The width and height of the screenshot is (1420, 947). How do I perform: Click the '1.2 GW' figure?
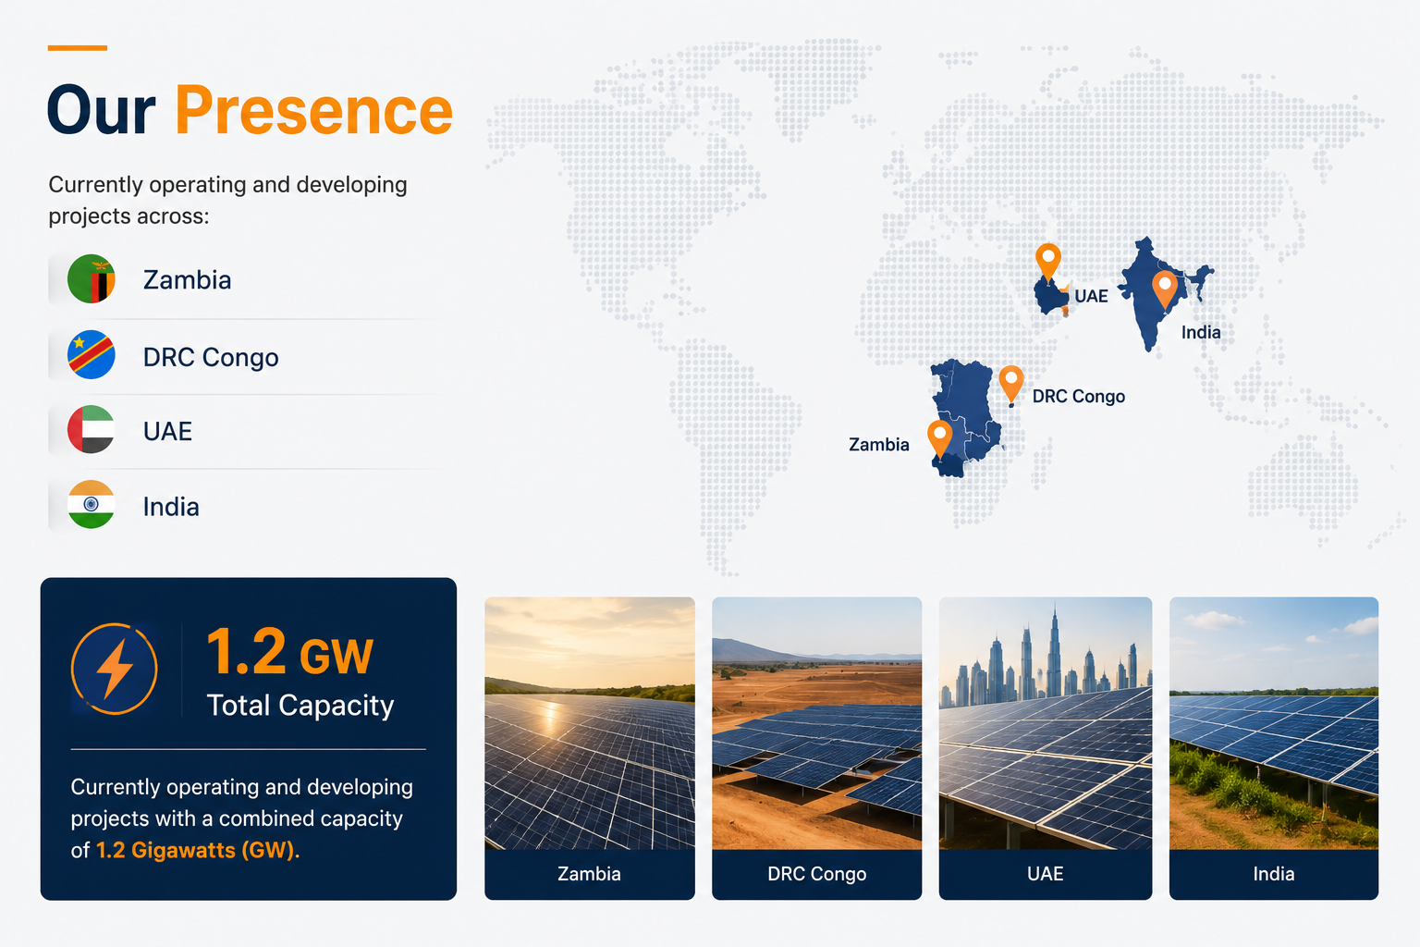(289, 653)
